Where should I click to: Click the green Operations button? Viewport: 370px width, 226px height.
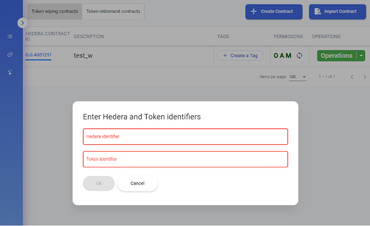[x=336, y=56]
